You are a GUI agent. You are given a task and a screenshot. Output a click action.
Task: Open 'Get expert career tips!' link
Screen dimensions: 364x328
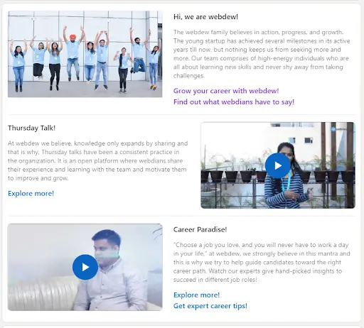tap(210, 306)
